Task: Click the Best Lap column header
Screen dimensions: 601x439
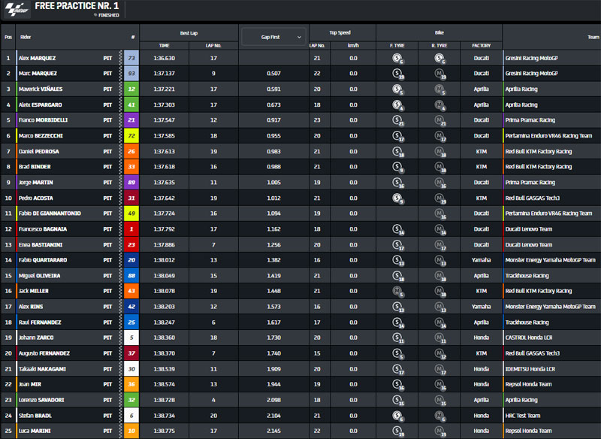Action: click(x=189, y=33)
